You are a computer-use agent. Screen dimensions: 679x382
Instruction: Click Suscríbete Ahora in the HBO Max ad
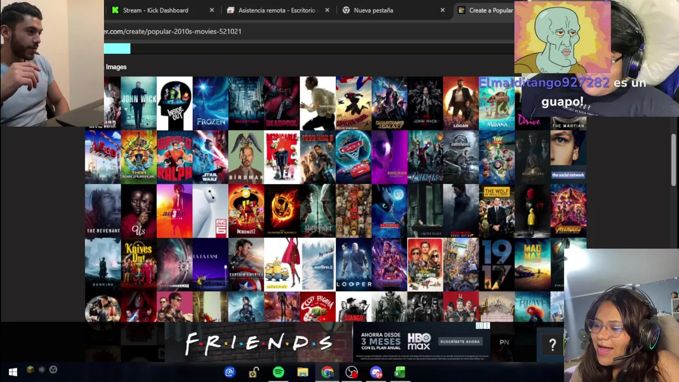(x=460, y=342)
